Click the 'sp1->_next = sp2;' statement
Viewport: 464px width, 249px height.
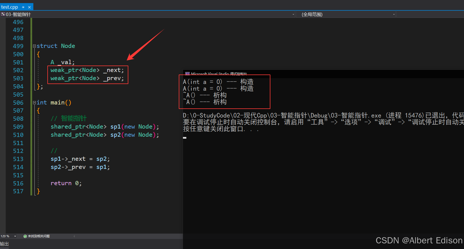coord(80,159)
